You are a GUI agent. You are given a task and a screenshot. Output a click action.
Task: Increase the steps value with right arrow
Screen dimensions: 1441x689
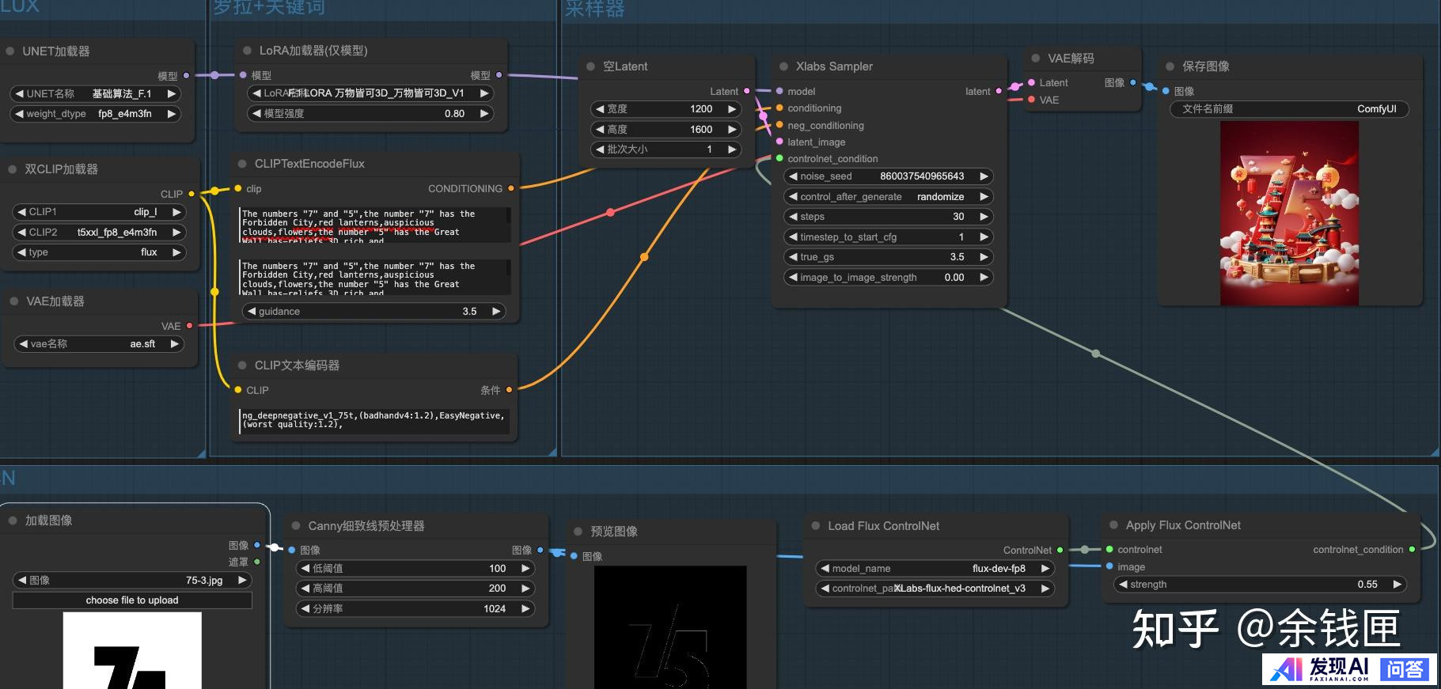pos(984,217)
